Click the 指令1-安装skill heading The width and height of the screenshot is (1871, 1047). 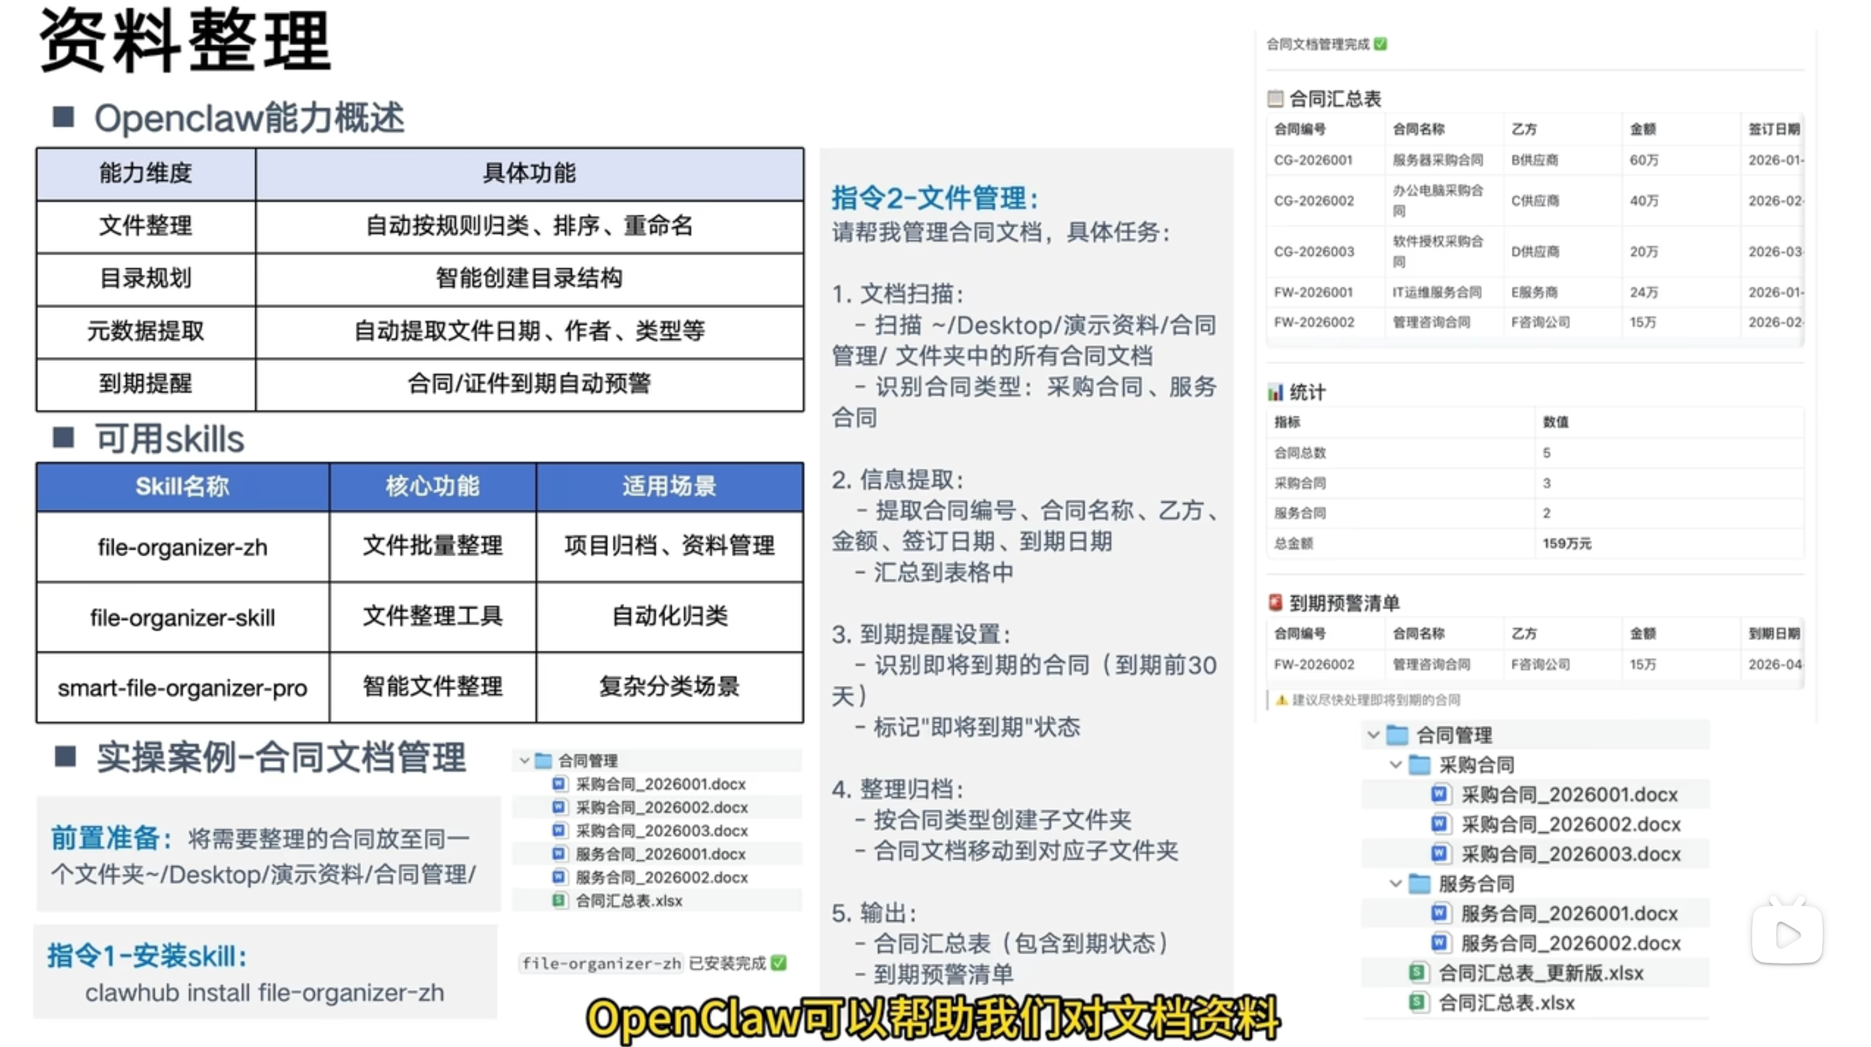pos(148,956)
